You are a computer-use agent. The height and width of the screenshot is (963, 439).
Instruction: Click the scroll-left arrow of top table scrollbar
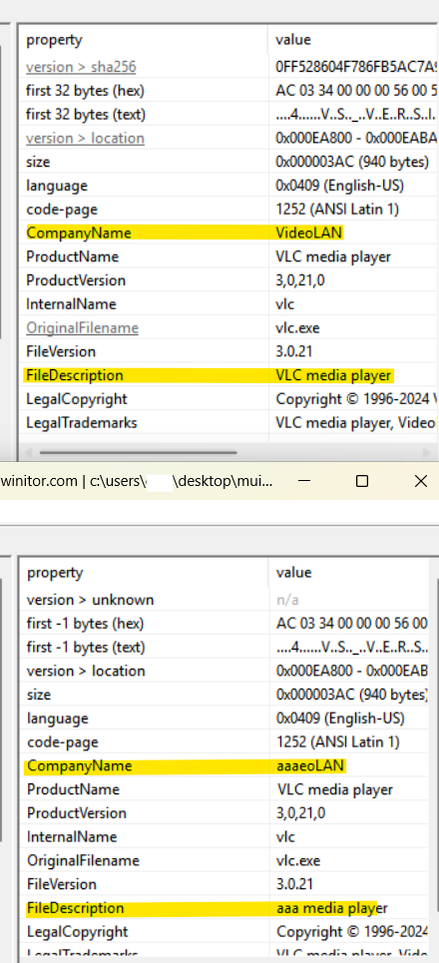click(26, 453)
